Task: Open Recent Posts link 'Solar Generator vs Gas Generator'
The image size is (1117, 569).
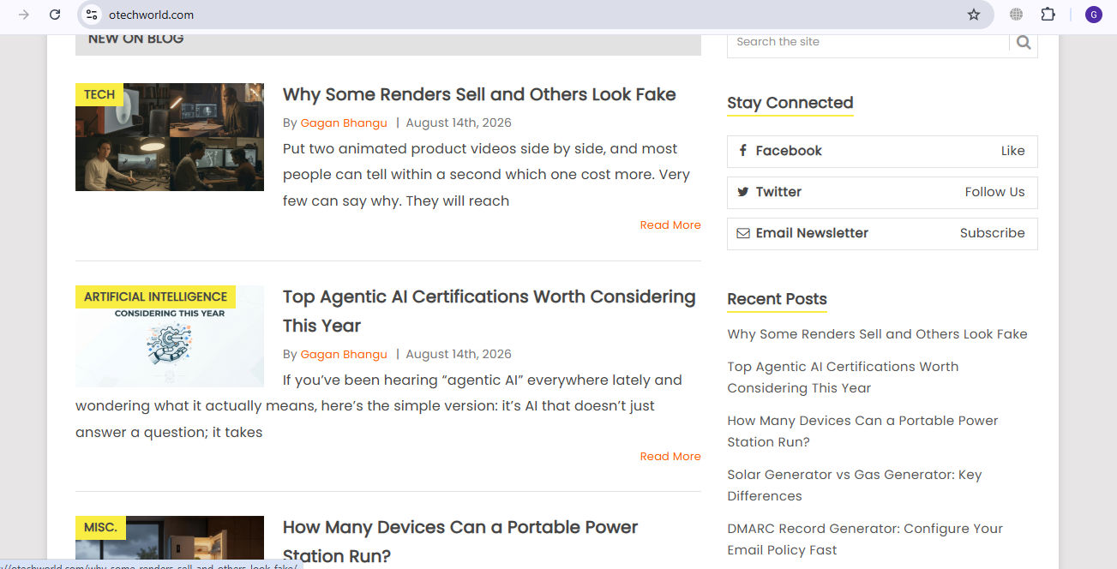Action: [x=855, y=485]
